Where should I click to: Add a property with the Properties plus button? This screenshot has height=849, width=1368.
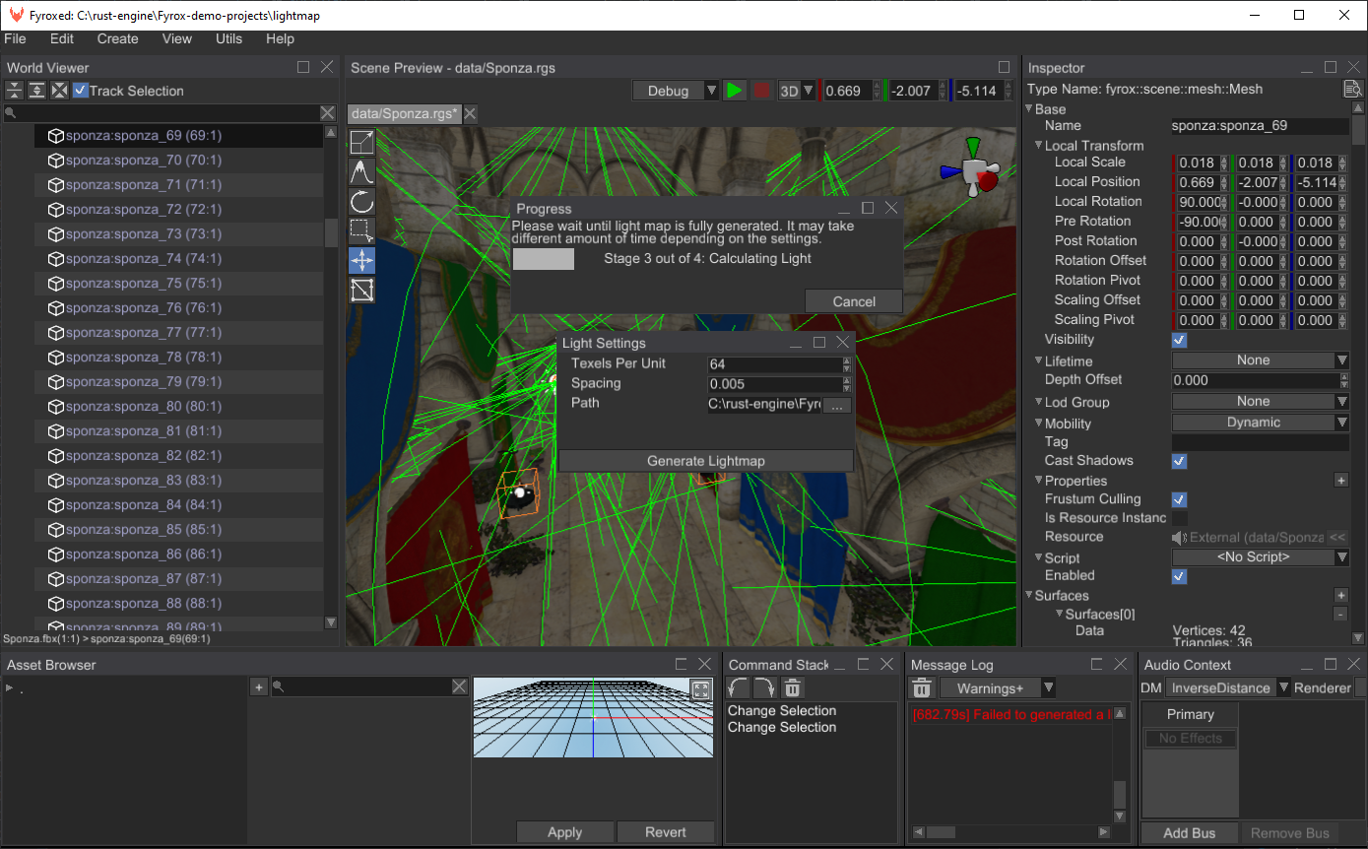coord(1340,481)
